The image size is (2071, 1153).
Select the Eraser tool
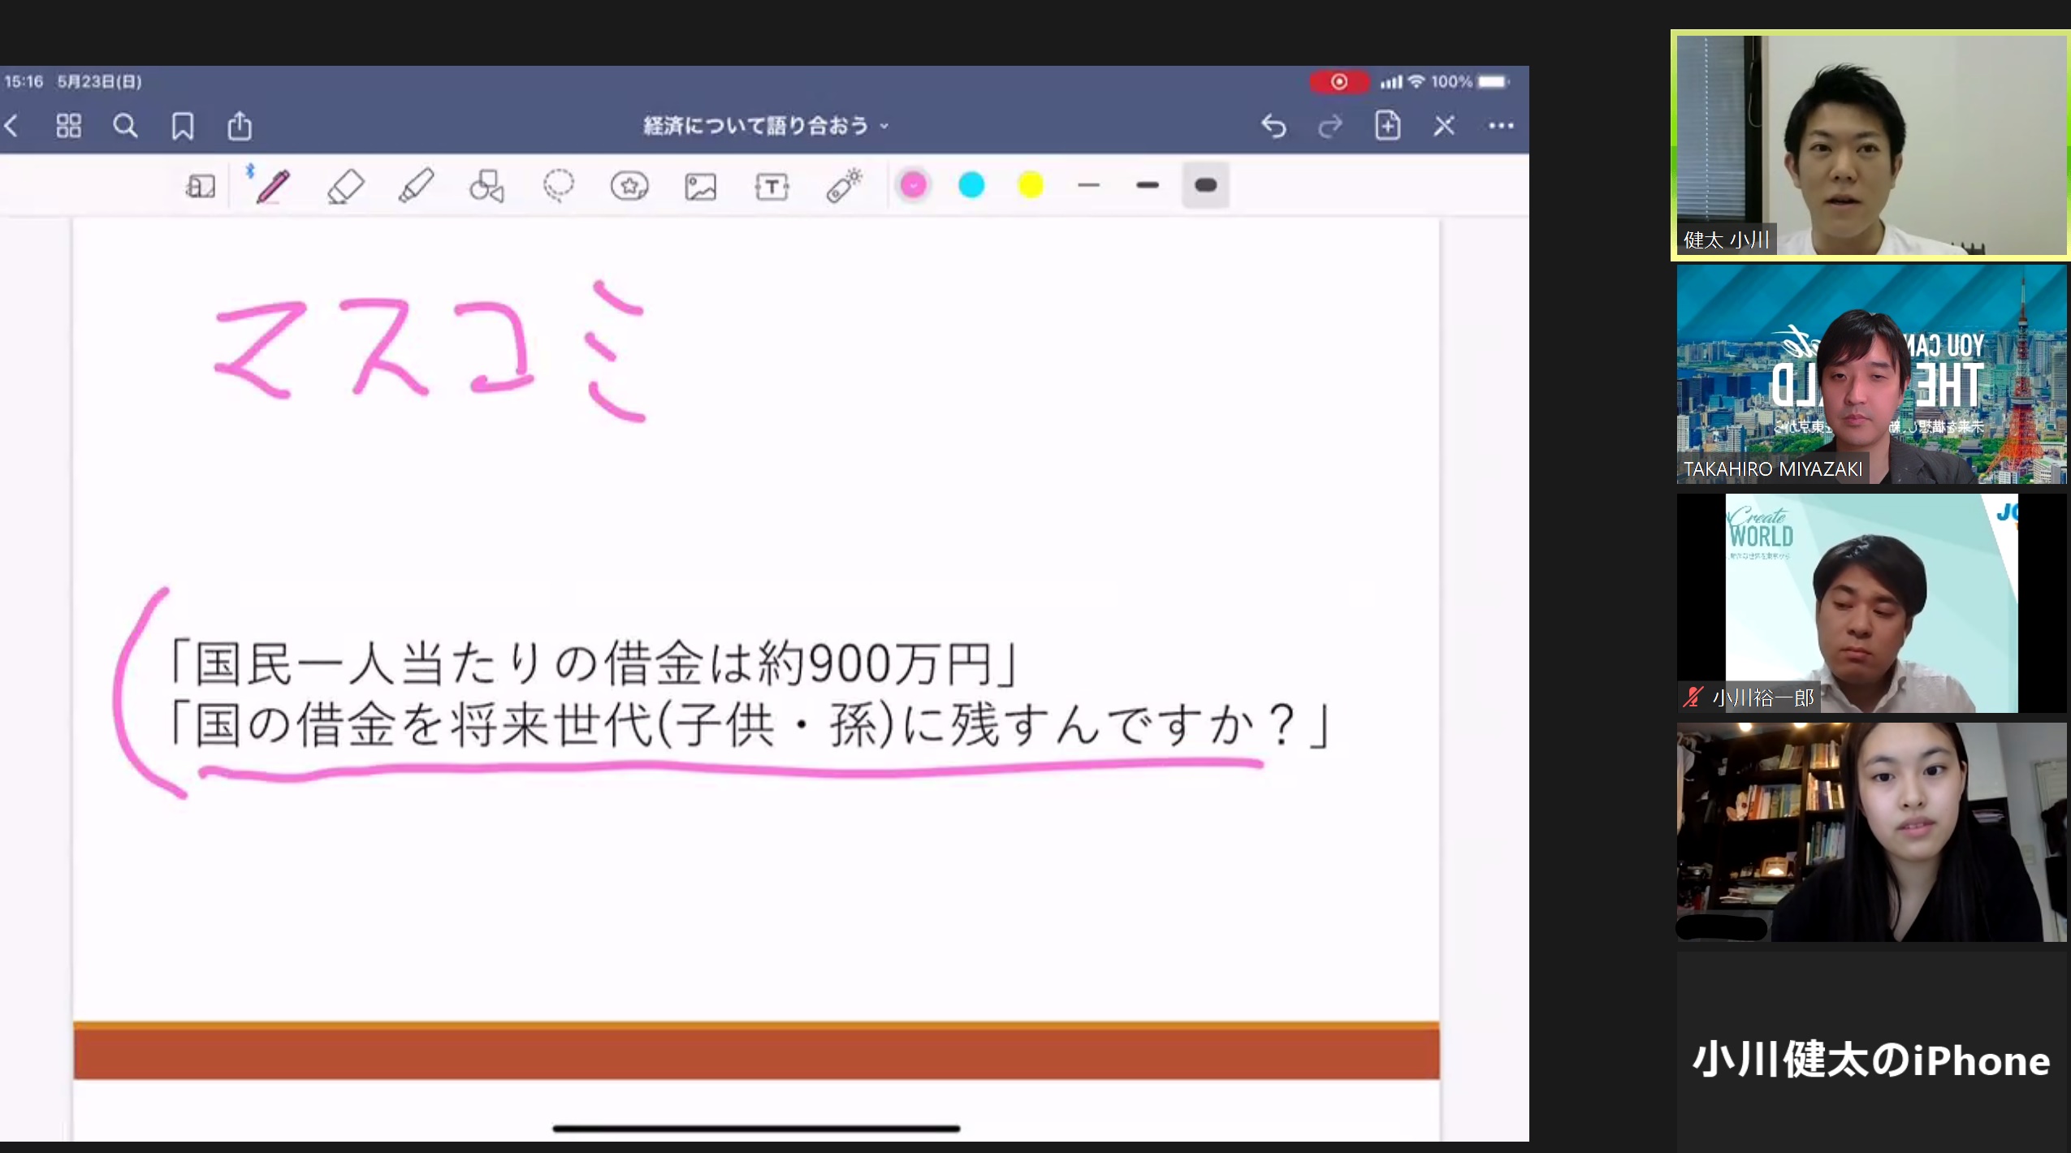(x=345, y=186)
